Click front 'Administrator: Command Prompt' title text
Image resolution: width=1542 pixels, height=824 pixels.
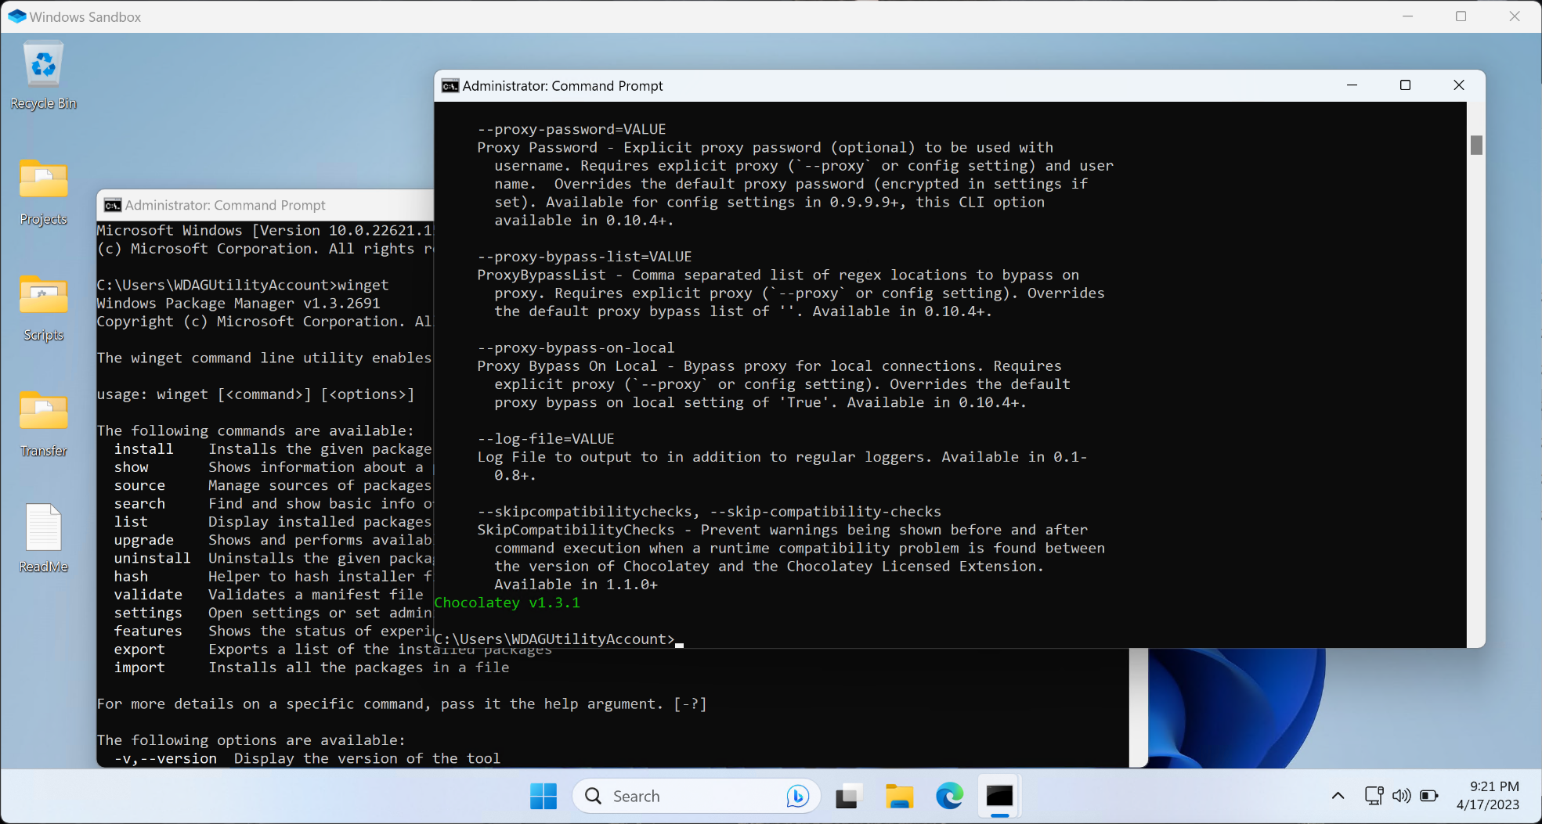click(x=562, y=86)
